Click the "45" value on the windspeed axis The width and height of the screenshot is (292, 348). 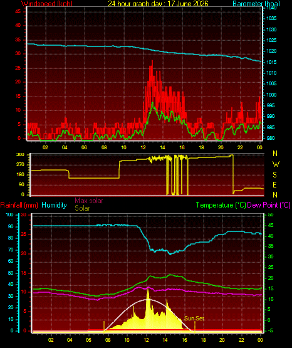click(18, 11)
